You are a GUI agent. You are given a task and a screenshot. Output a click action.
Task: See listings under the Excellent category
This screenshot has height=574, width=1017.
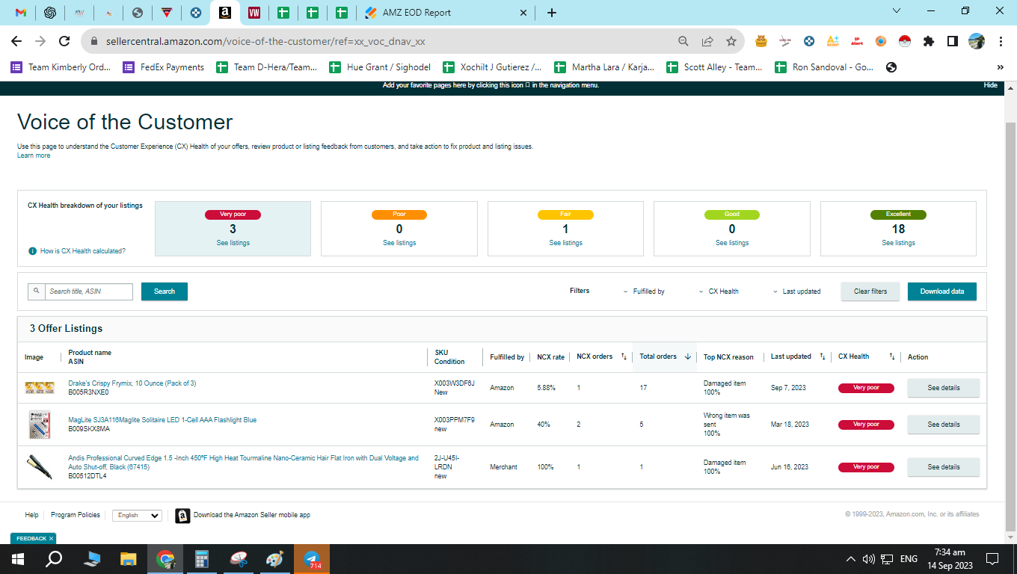pyautogui.click(x=898, y=243)
